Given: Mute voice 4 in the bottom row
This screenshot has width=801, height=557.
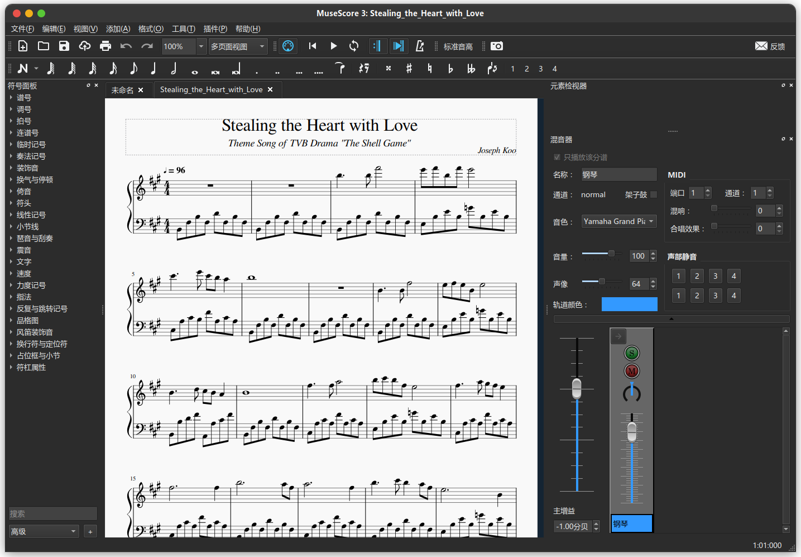Looking at the screenshot, I should point(733,296).
